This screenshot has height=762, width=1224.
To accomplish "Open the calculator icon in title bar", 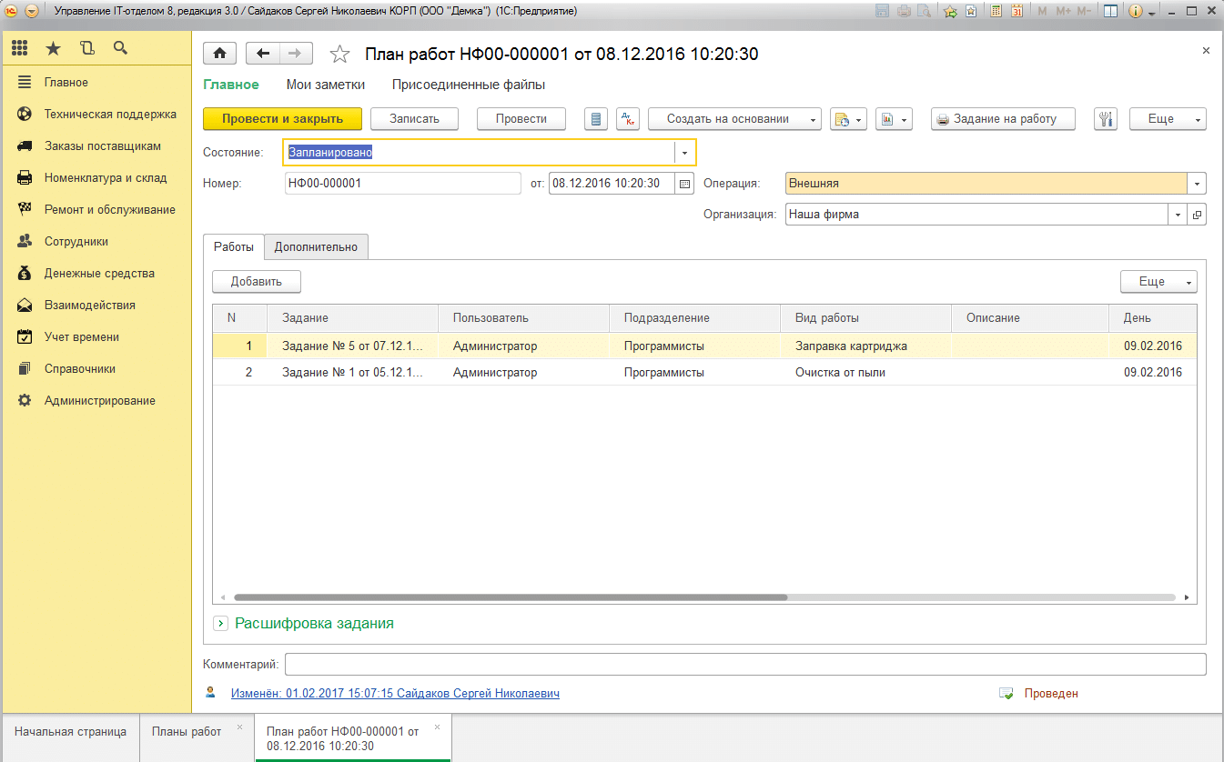I will point(996,12).
